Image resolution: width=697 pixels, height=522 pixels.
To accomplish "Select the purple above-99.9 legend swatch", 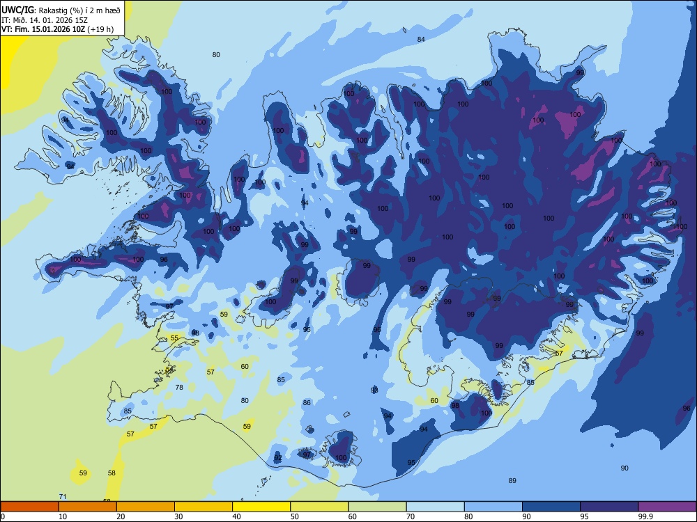I will point(667,507).
